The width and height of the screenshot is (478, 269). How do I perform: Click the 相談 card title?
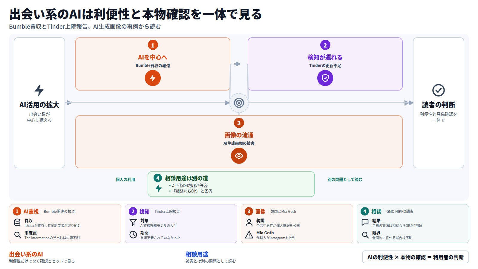click(376, 211)
